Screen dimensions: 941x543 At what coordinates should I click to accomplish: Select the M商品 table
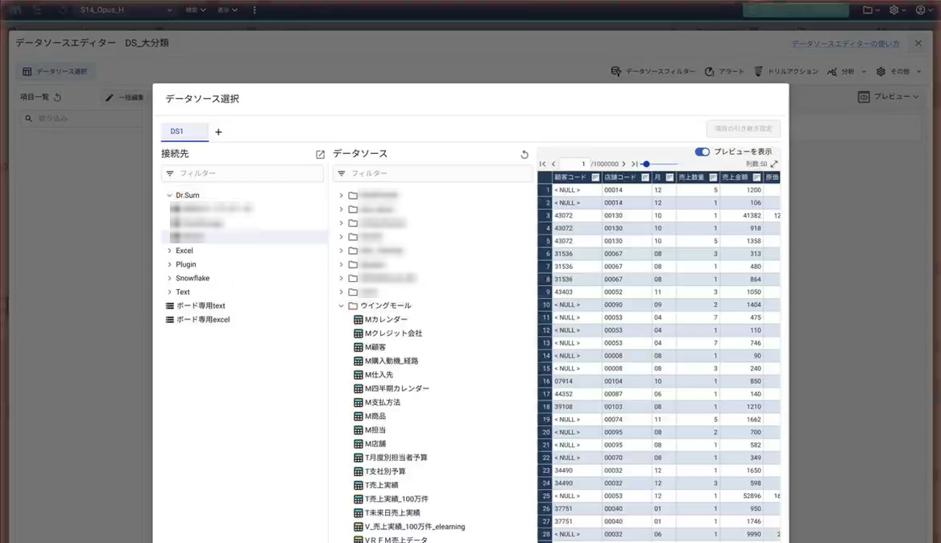(375, 417)
